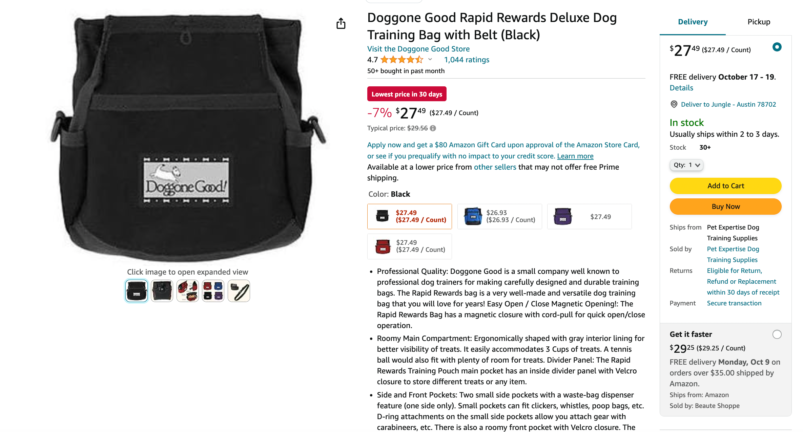Select the four-color bags thumbnail

point(213,291)
